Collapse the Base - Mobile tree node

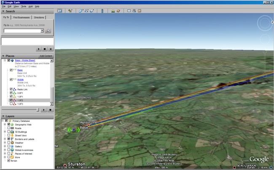click(x=5, y=60)
